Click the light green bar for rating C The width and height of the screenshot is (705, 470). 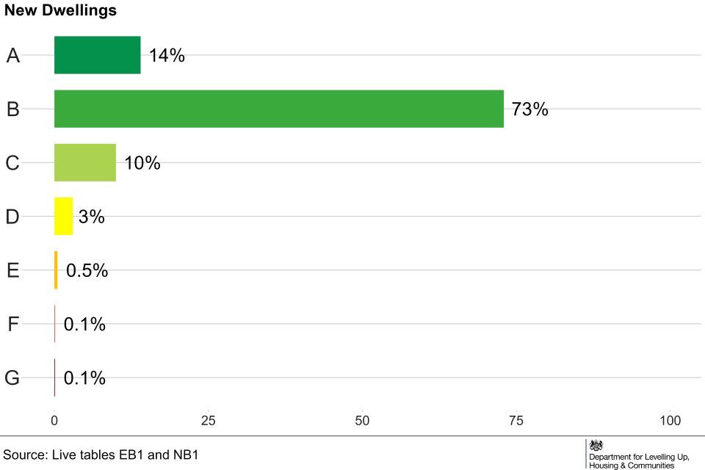point(84,162)
